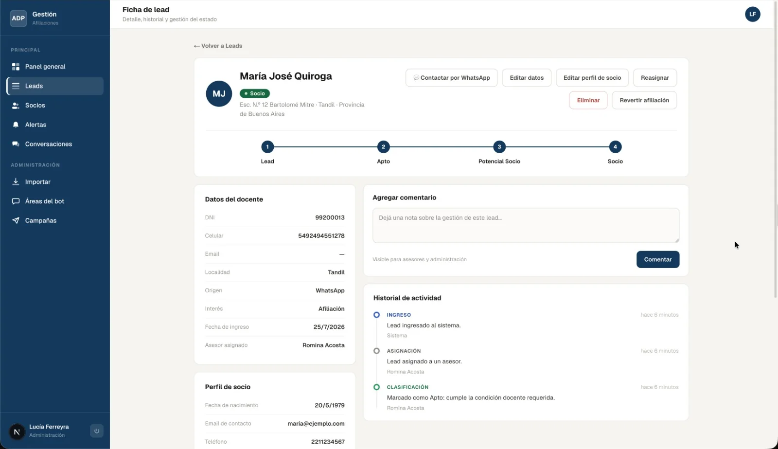
Task: Click the Leads list icon in sidebar
Action: [16, 86]
